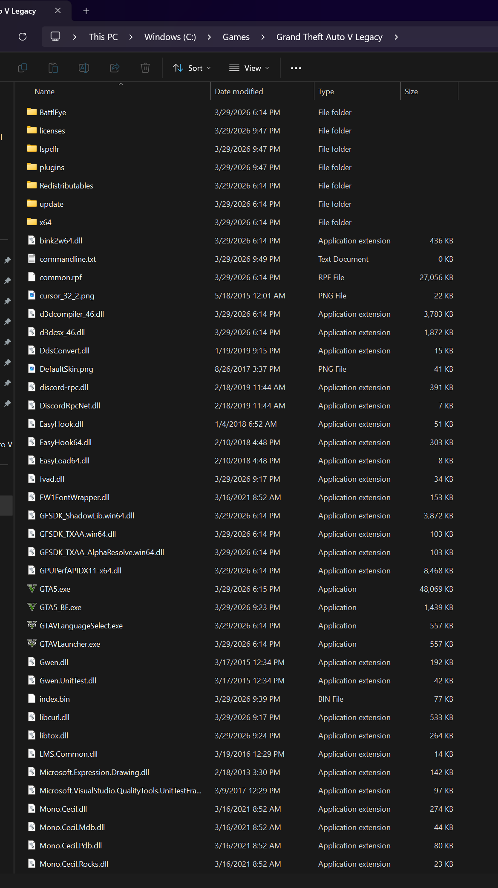Image resolution: width=498 pixels, height=888 pixels.
Task: Close the V Legacy tab
Action: click(x=58, y=11)
